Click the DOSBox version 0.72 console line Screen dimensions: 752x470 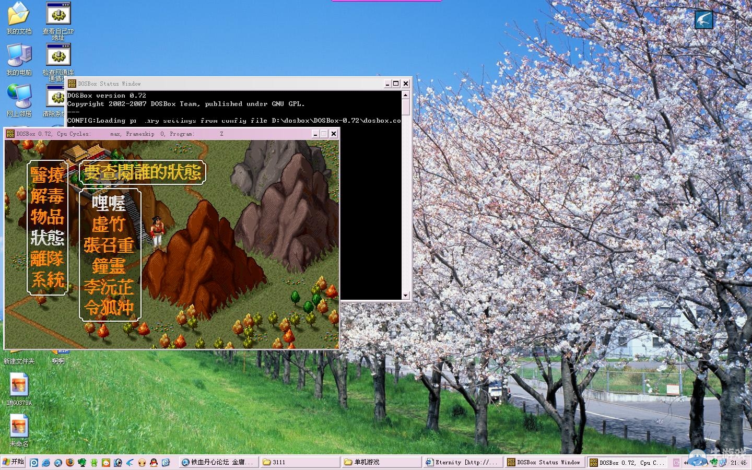tap(107, 96)
